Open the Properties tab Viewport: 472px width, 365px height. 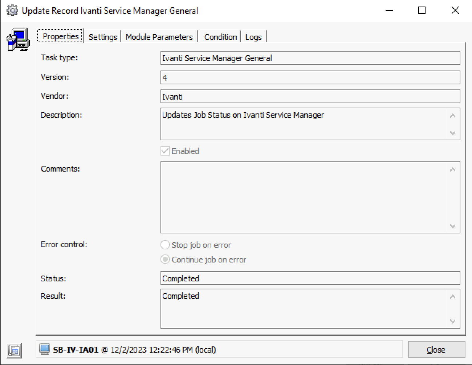61,36
